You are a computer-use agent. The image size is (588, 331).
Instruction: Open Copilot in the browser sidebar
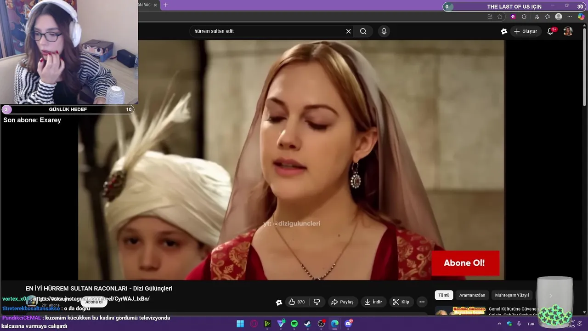[x=581, y=17]
